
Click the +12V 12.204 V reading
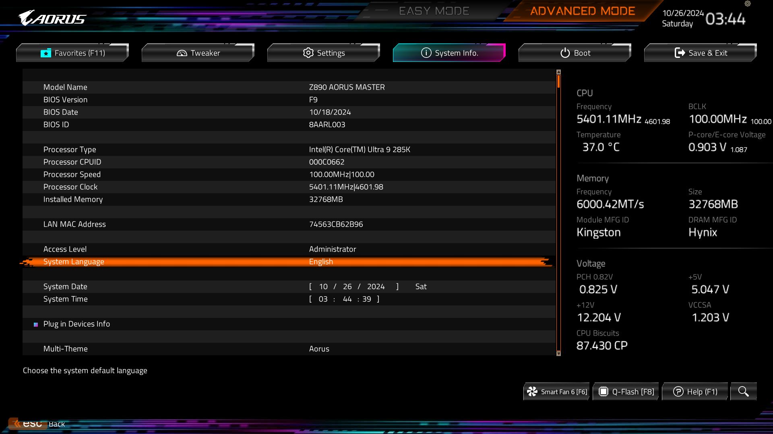(599, 317)
